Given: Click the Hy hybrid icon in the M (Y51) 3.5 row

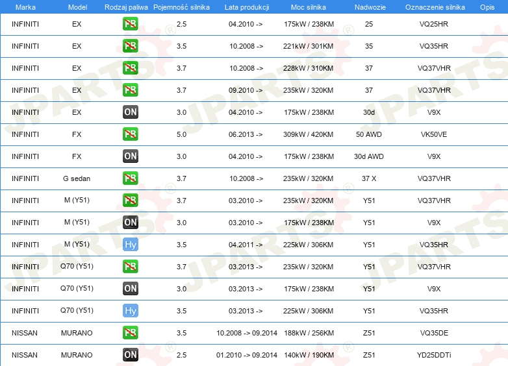Looking at the screenshot, I should click(130, 244).
